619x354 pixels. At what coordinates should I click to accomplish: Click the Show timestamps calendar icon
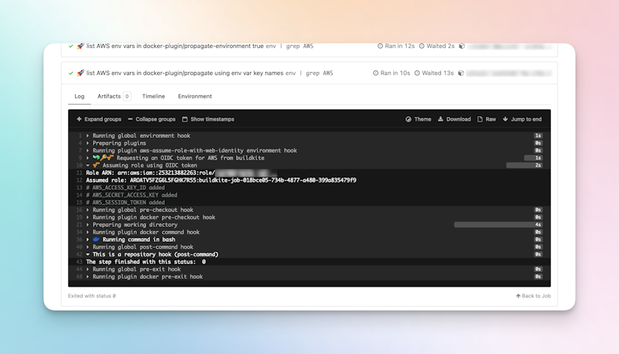pyautogui.click(x=185, y=119)
